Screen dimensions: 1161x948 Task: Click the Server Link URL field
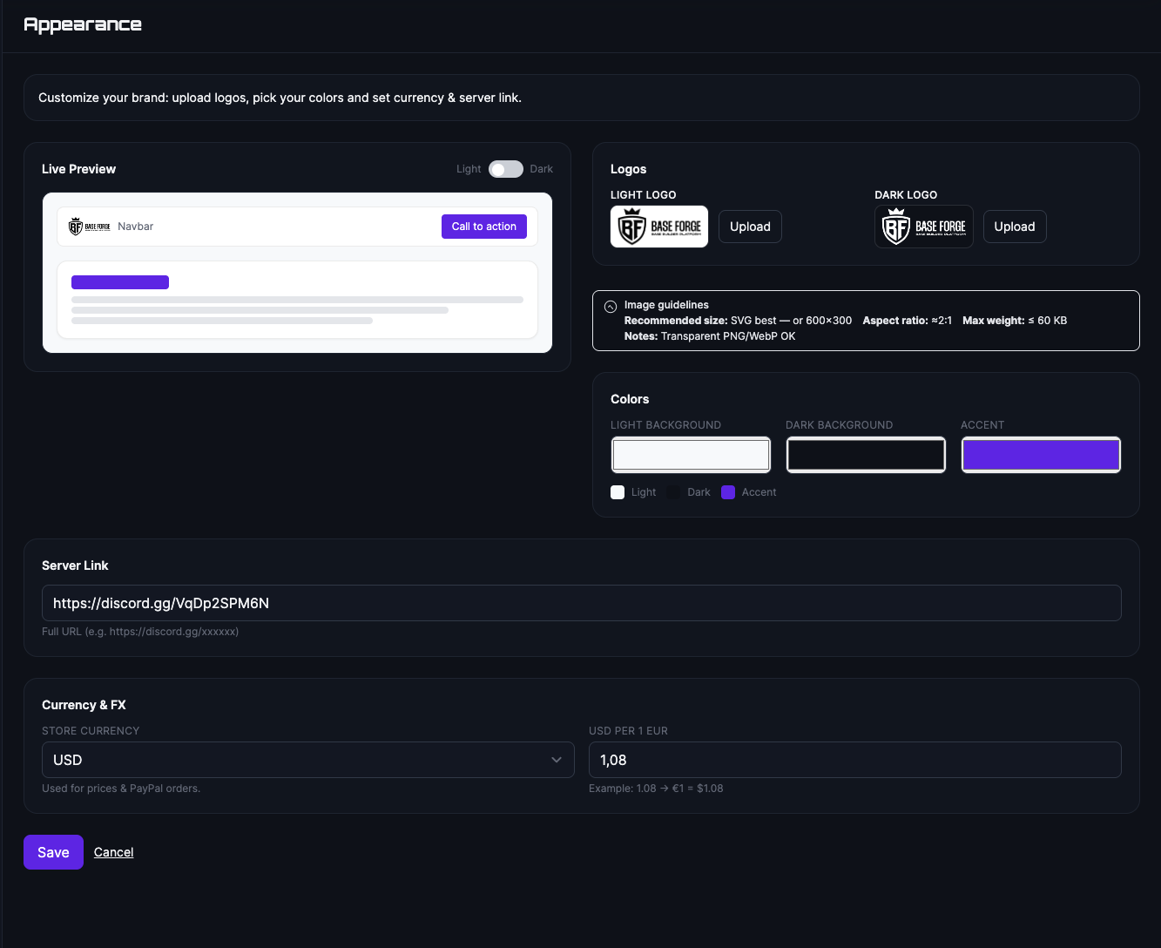point(582,603)
